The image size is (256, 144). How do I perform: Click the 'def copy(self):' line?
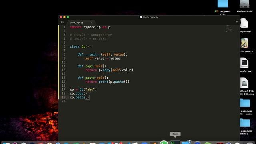pos(92,66)
